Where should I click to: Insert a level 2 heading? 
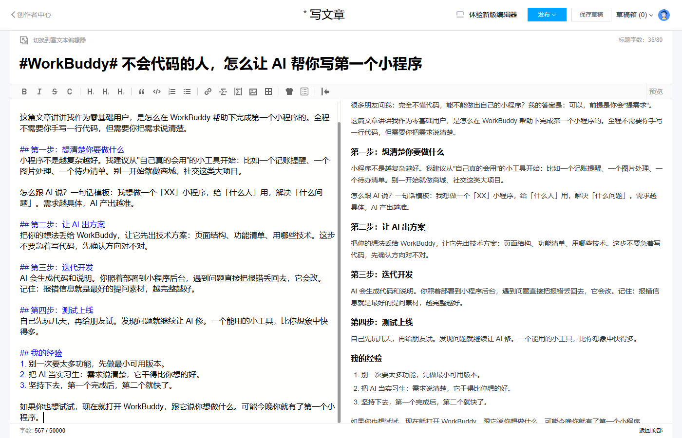point(106,91)
